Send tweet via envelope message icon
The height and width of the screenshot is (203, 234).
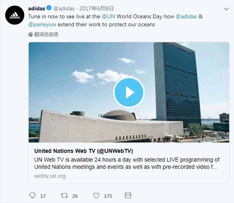tap(128, 195)
